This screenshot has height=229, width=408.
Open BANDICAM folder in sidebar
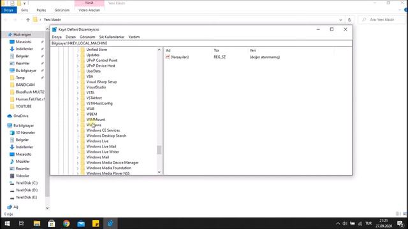(25, 85)
